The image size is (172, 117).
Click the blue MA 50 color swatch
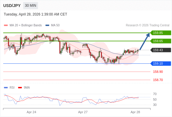pyautogui.click(x=48, y=25)
